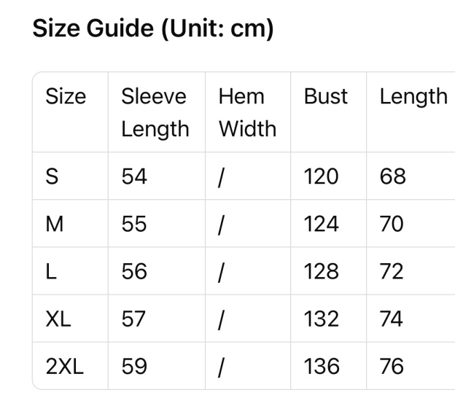Click sleeve length value 57

[x=134, y=319]
